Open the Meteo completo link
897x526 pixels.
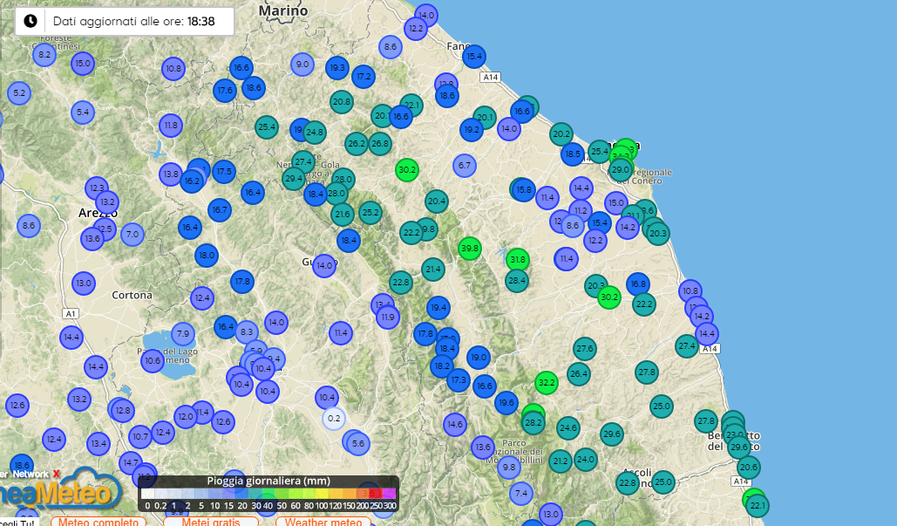tap(96, 522)
